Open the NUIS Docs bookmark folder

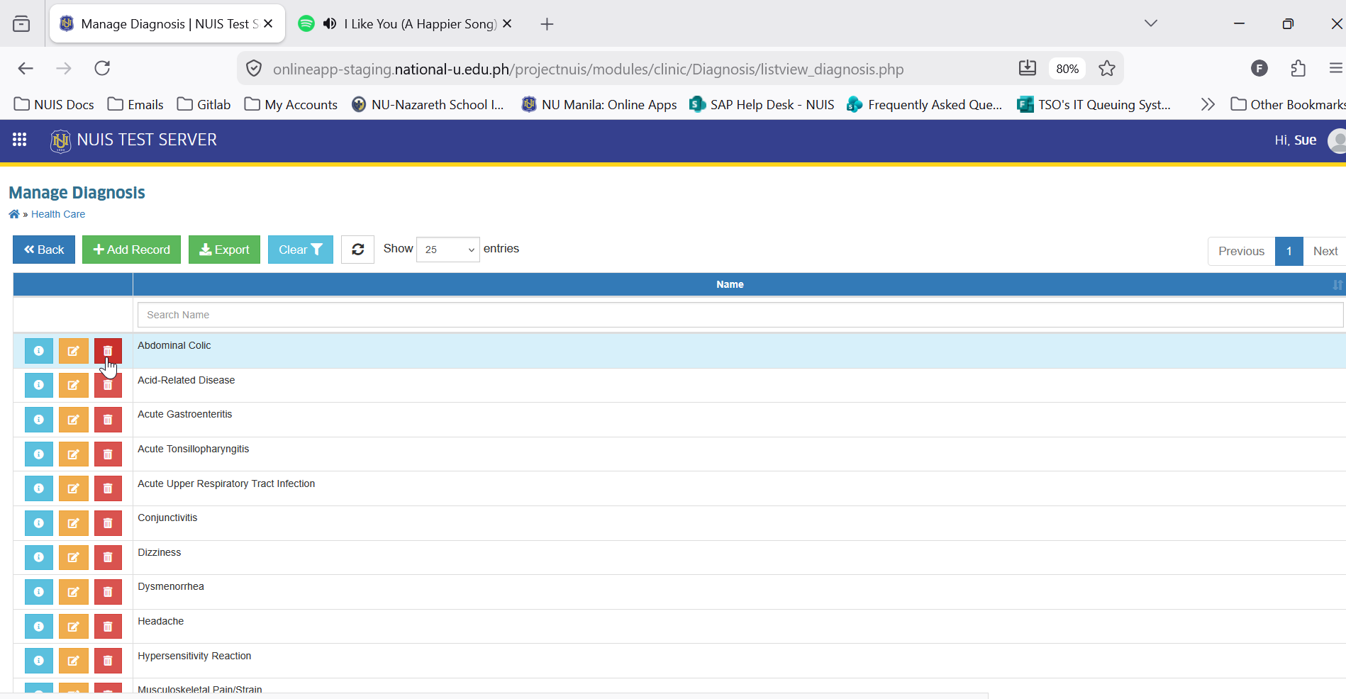point(54,104)
